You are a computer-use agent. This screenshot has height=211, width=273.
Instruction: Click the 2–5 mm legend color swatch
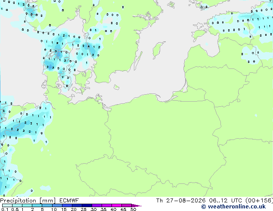tap(37, 205)
